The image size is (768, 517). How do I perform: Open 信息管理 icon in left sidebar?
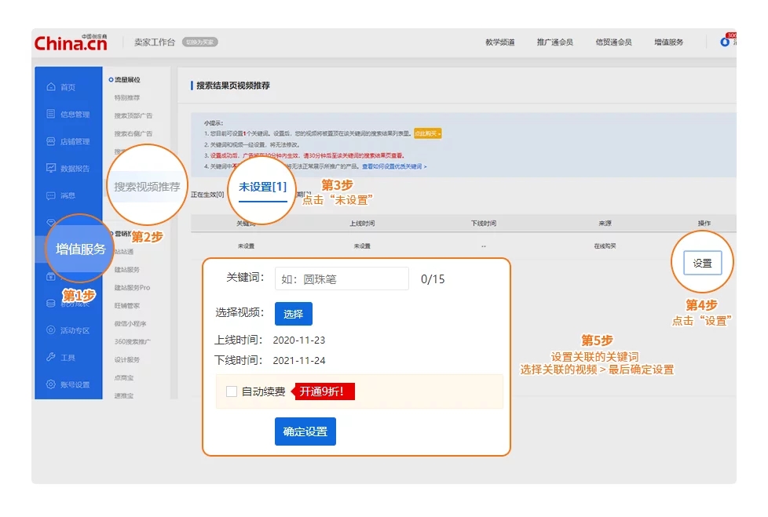click(x=51, y=115)
